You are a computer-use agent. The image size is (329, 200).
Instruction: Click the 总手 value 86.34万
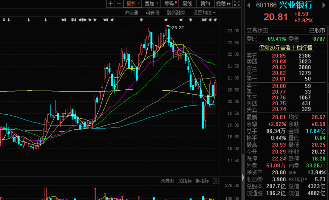tap(276, 131)
